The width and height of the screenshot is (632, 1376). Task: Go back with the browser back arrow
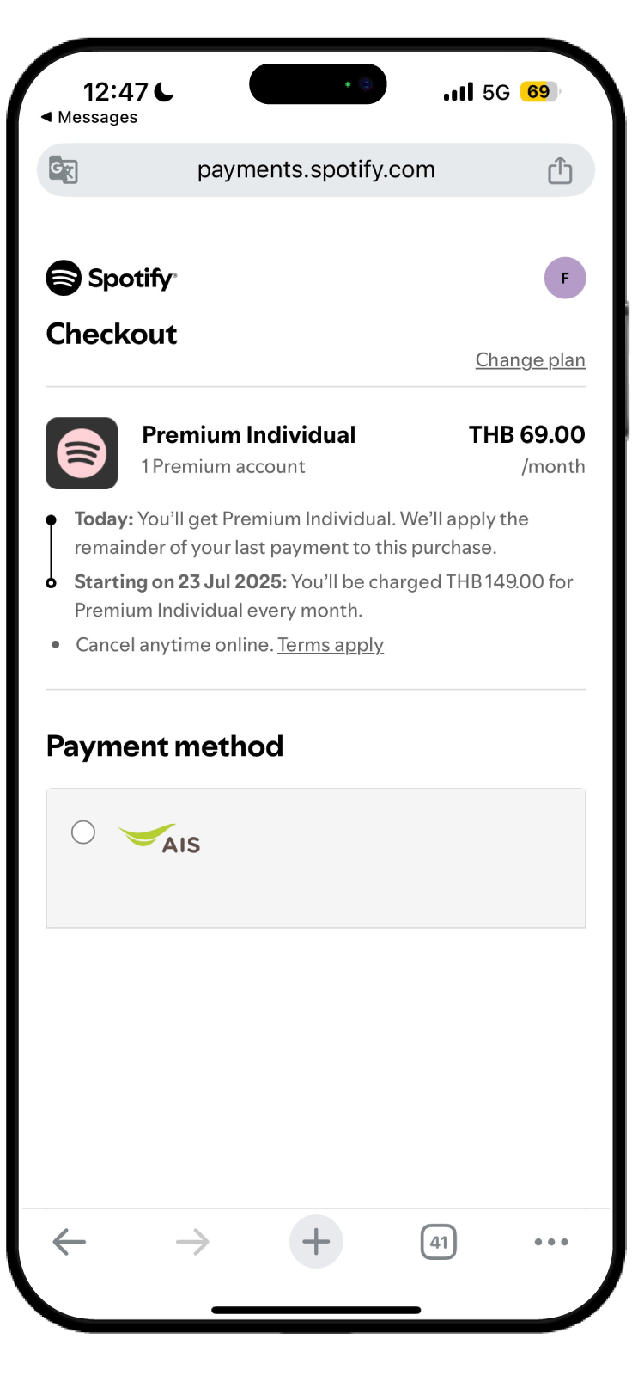(x=70, y=1242)
